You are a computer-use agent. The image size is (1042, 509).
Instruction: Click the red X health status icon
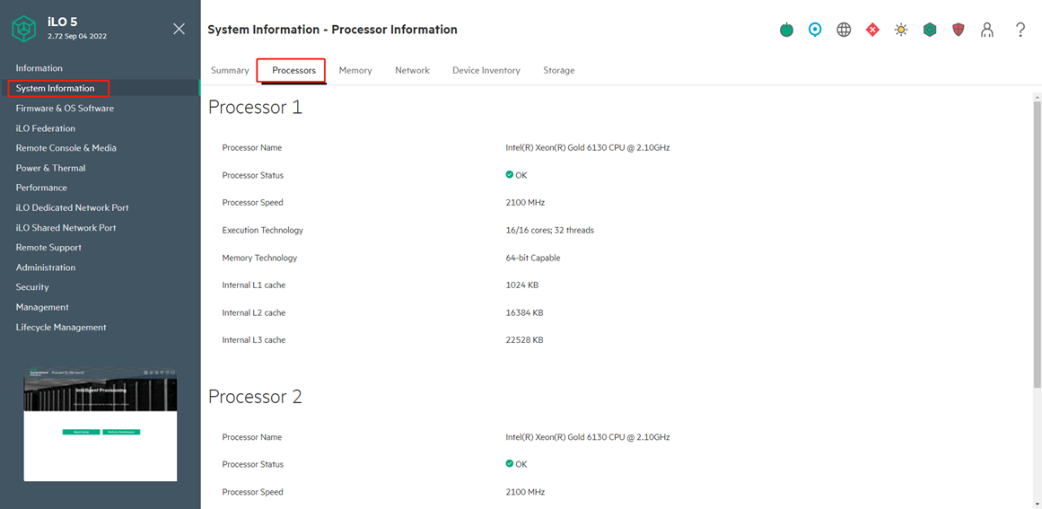click(x=872, y=30)
